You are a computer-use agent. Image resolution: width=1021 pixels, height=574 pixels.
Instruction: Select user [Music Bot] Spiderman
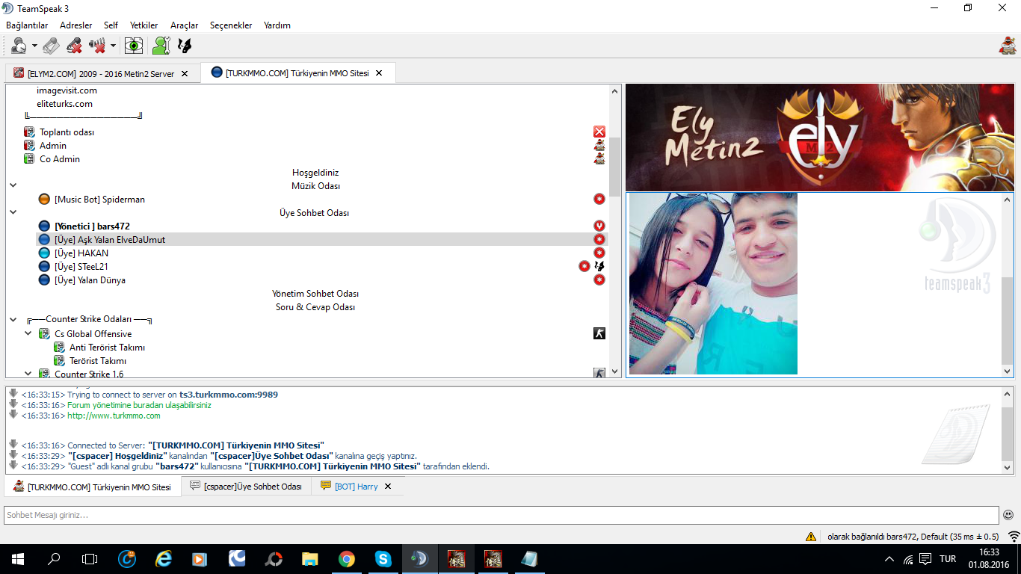[99, 200]
